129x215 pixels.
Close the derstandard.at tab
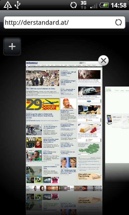(103, 60)
